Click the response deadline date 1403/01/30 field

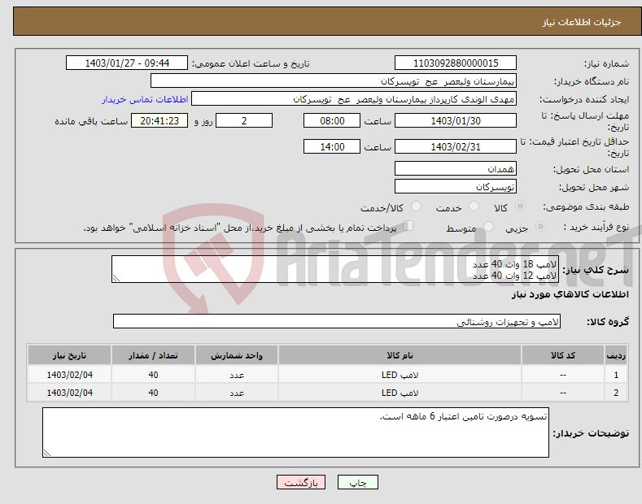456,120
